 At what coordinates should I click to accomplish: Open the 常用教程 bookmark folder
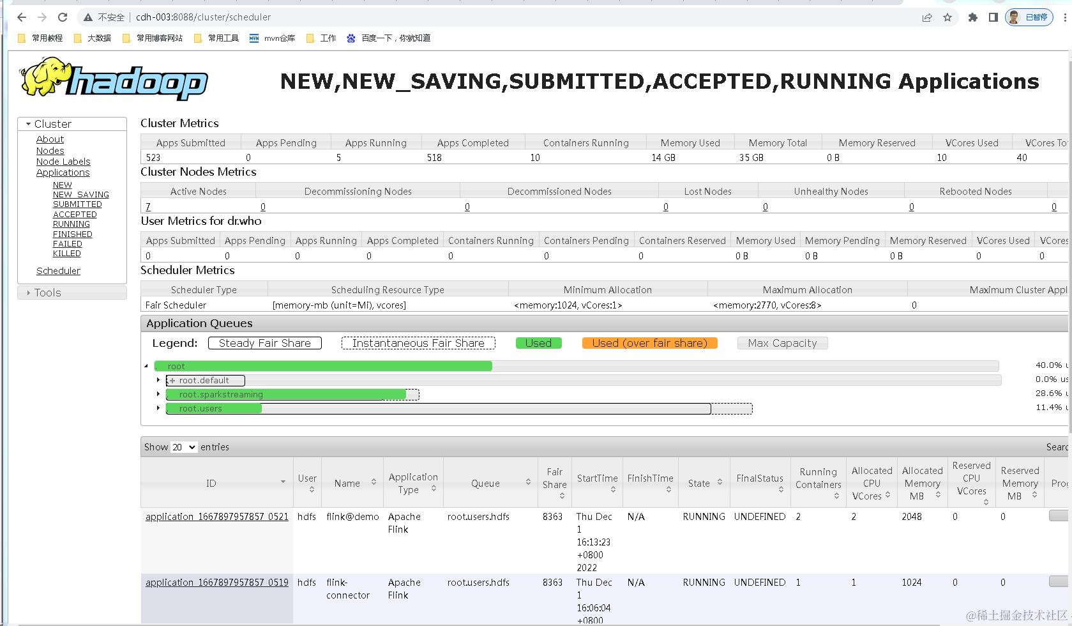(x=40, y=38)
